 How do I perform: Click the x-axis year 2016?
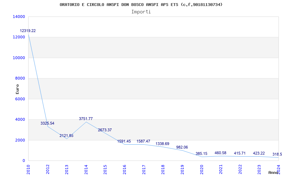pos(124,170)
